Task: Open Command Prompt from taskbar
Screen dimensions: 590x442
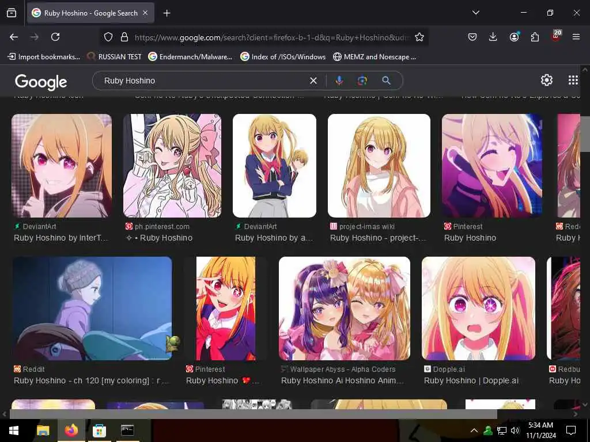Action: (x=127, y=430)
